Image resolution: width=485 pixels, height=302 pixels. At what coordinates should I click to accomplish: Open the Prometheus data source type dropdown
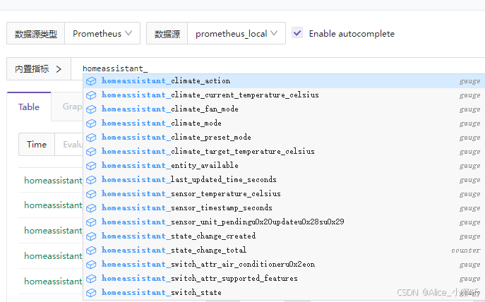click(102, 33)
